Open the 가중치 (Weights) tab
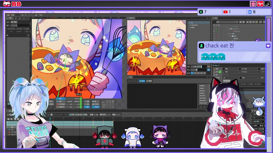Screen dimensions: 273x153 10,18
